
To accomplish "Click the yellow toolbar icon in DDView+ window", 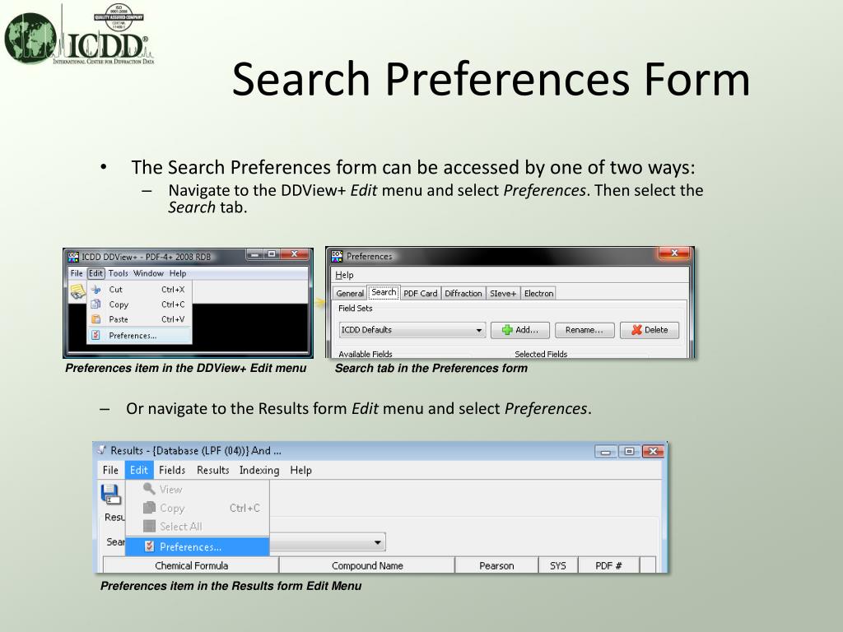I will click(x=78, y=291).
